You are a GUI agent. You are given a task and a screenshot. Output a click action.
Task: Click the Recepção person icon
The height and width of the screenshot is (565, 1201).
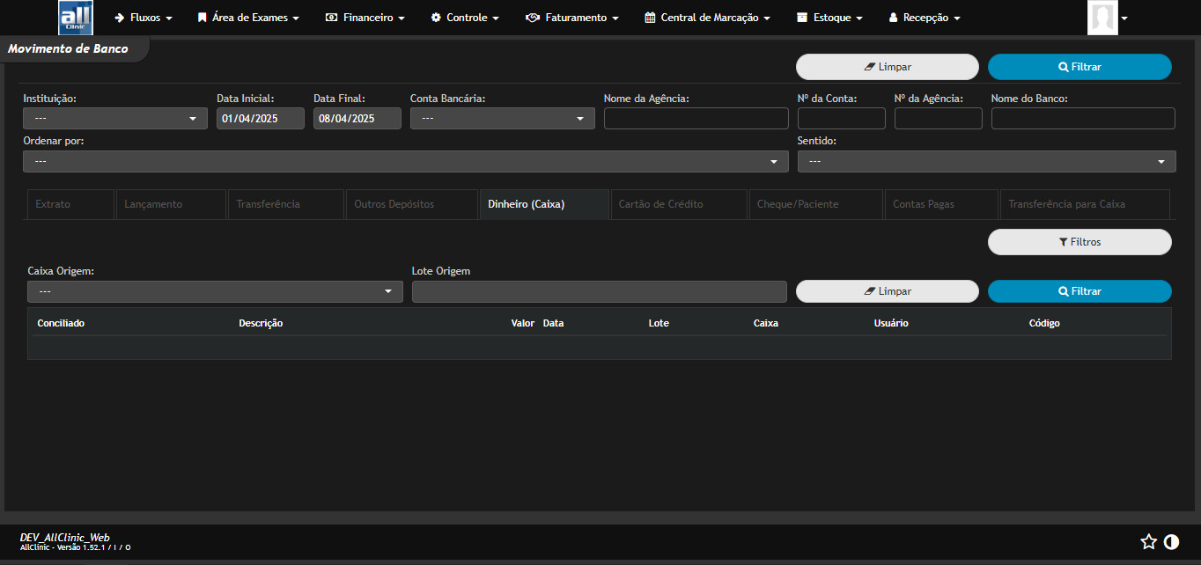(x=892, y=17)
